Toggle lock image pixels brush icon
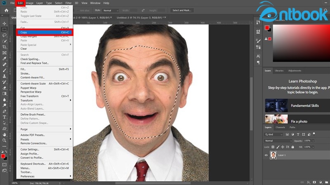This screenshot has width=330, height=185. click(x=278, y=147)
